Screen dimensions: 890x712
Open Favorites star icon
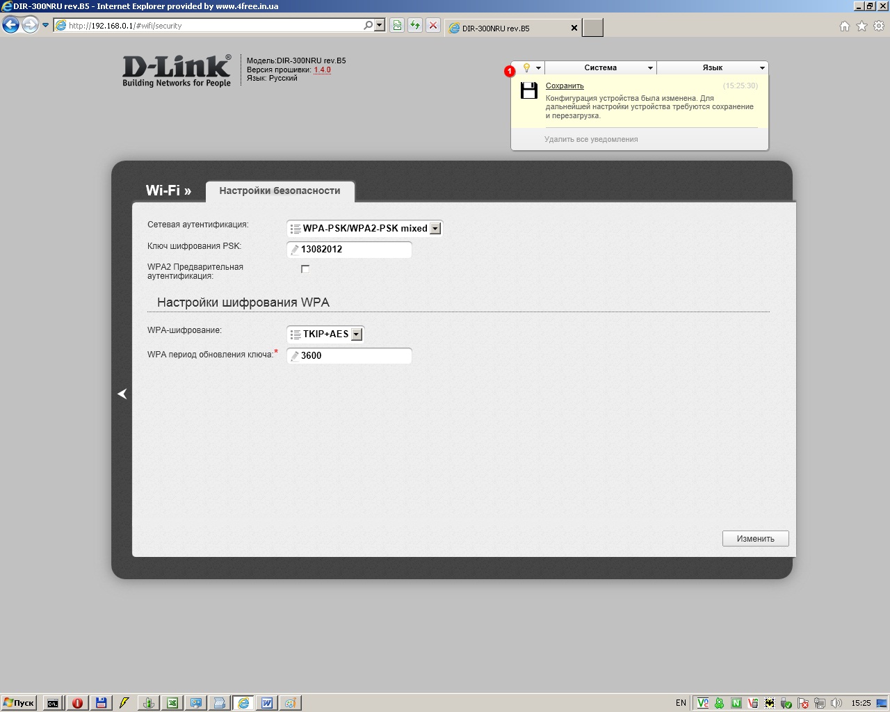tap(862, 26)
